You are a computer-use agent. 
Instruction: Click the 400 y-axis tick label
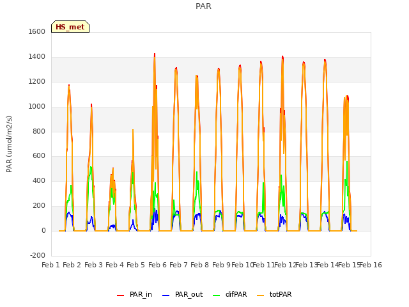39,180
